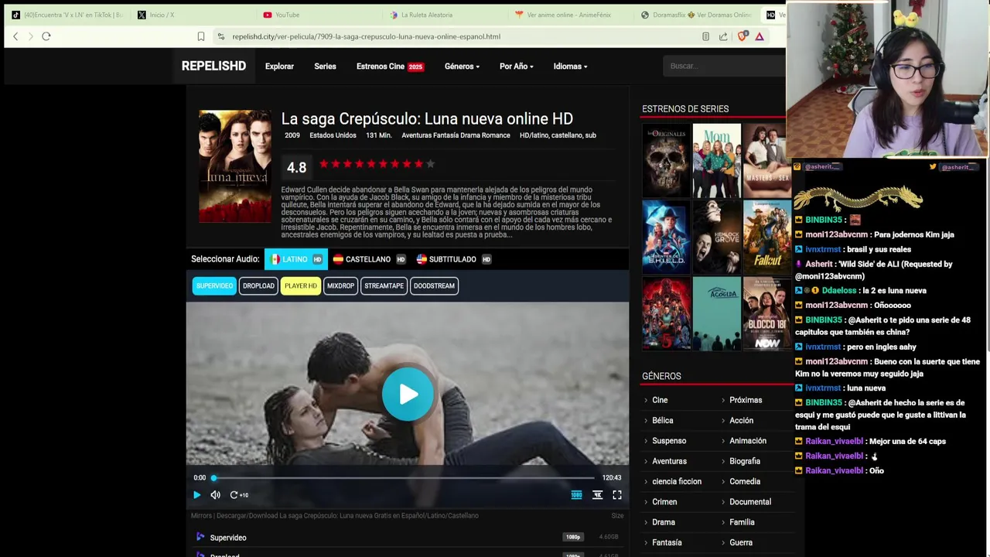Click the Luna Nueva movie poster

point(235,166)
